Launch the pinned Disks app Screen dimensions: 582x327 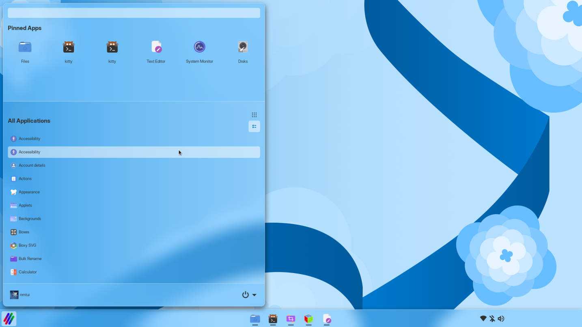click(x=243, y=52)
